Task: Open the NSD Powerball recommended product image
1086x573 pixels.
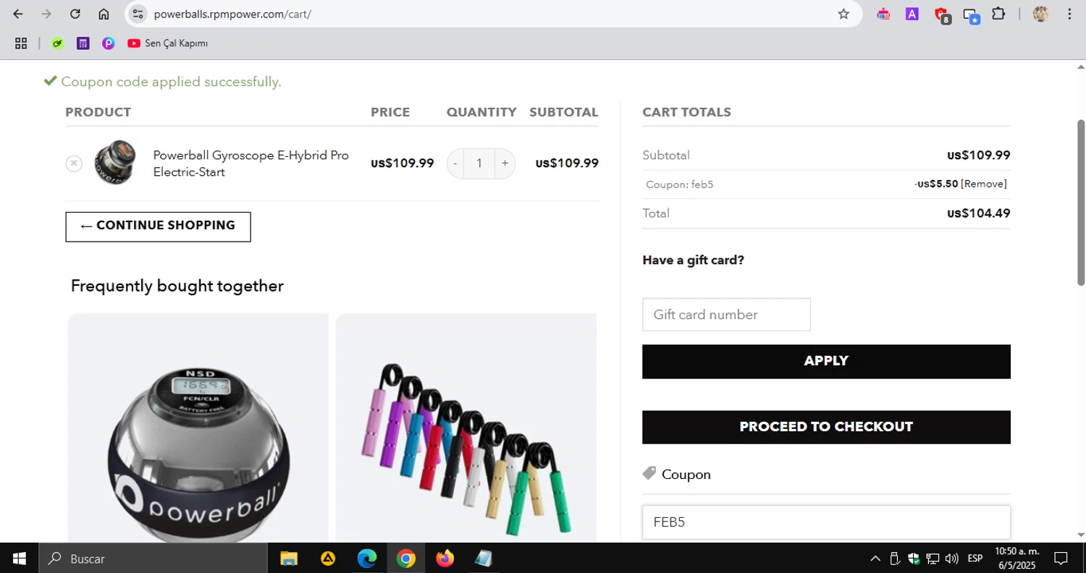Action: 198,428
